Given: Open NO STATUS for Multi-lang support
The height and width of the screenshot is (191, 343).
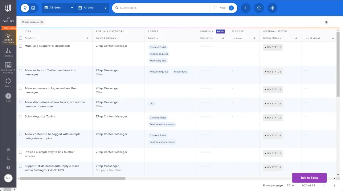Looking at the screenshot, I should coord(273,47).
